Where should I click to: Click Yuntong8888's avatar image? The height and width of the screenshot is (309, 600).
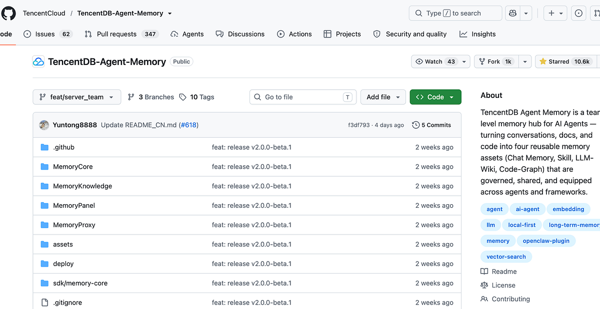[x=44, y=125]
